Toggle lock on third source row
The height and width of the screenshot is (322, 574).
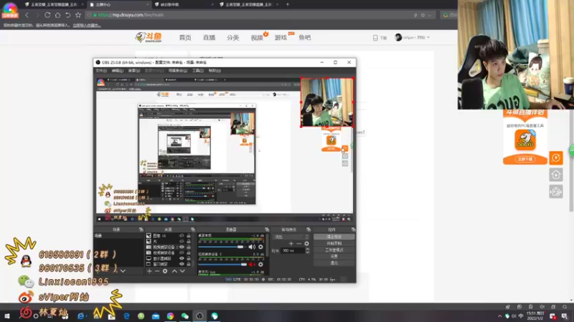[x=189, y=247]
